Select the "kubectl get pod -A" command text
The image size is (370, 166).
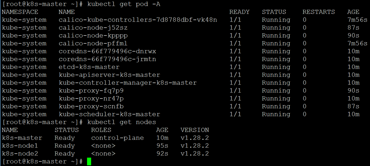click(124, 4)
